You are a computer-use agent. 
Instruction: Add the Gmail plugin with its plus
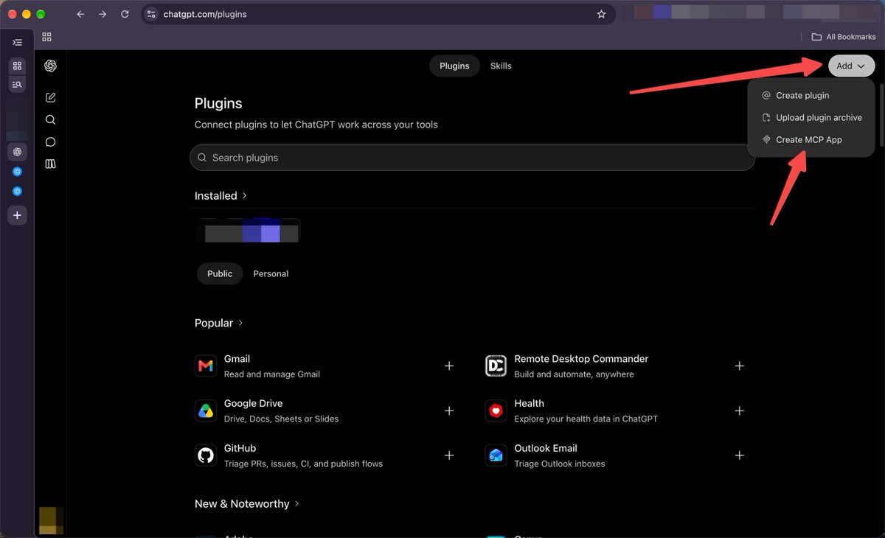coord(449,366)
